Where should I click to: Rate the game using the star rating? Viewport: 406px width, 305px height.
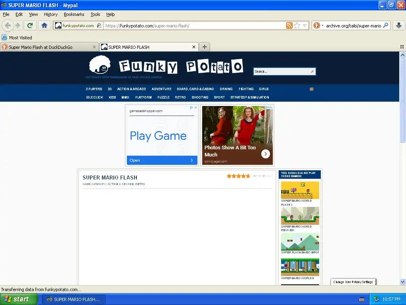tap(238, 176)
